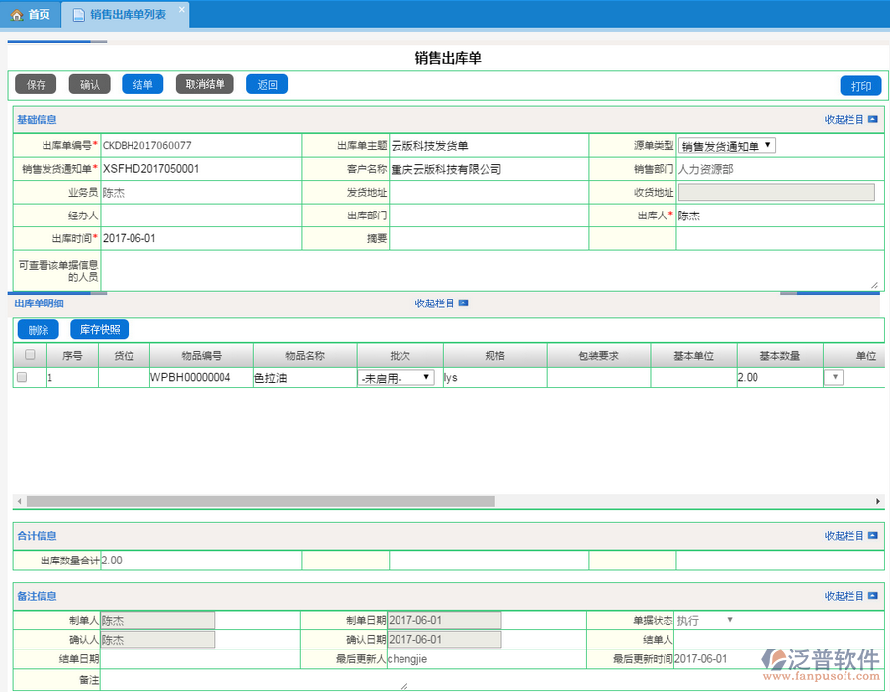
Task: Collapse the 出库单明细 section icon
Action: 463,303
